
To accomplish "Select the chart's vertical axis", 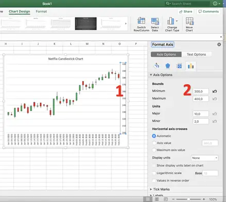I will pyautogui.click(x=124, y=98).
